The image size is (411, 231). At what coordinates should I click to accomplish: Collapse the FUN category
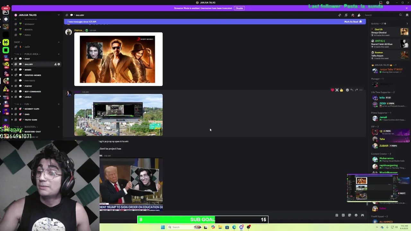click(x=22, y=104)
